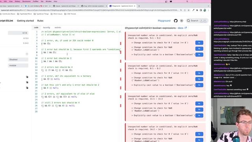
Task: Click the scrollbar of the errors panel
Action: (x=210, y=45)
